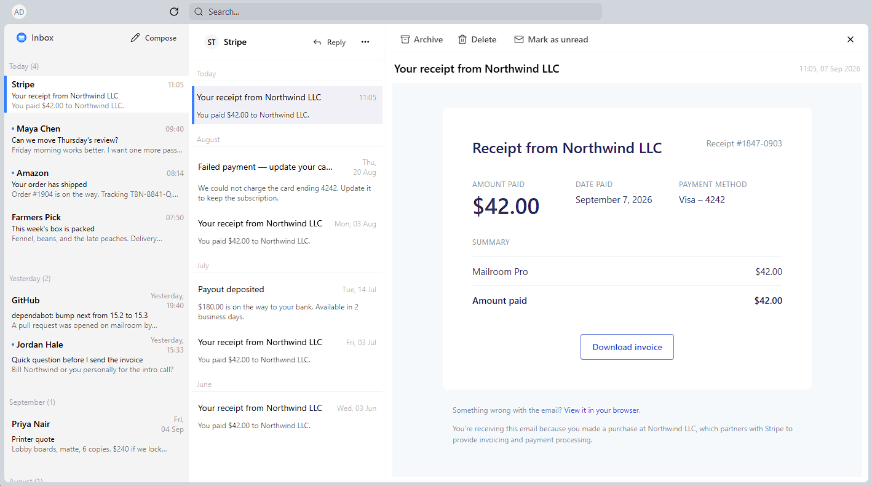
Task: Click the Compose pencil icon
Action: click(135, 38)
